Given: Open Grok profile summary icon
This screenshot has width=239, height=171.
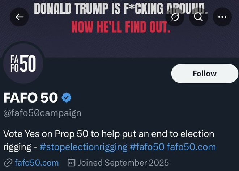Looking at the screenshot, I should coord(175,17).
